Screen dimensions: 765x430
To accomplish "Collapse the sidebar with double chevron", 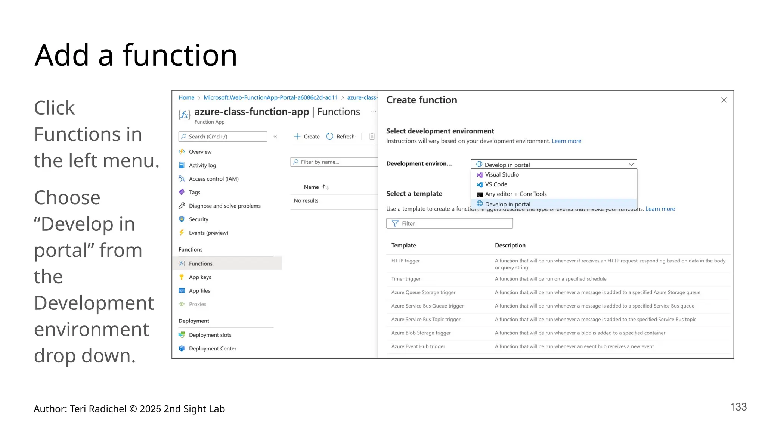I will click(x=275, y=137).
